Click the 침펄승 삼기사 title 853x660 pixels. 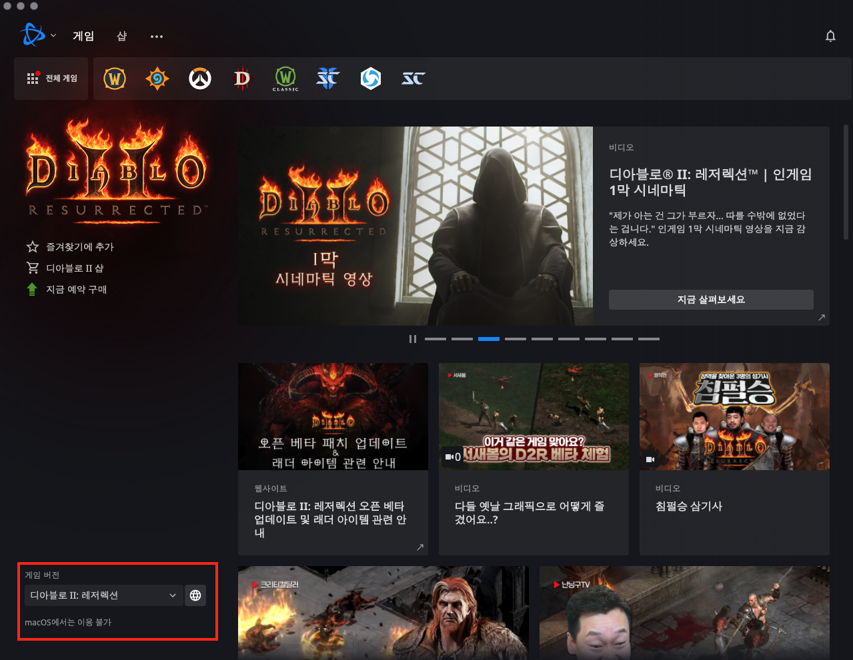coord(689,506)
